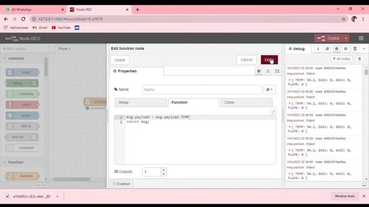Select the complete node in palette
The width and height of the screenshot is (369, 207).
pos(22,94)
